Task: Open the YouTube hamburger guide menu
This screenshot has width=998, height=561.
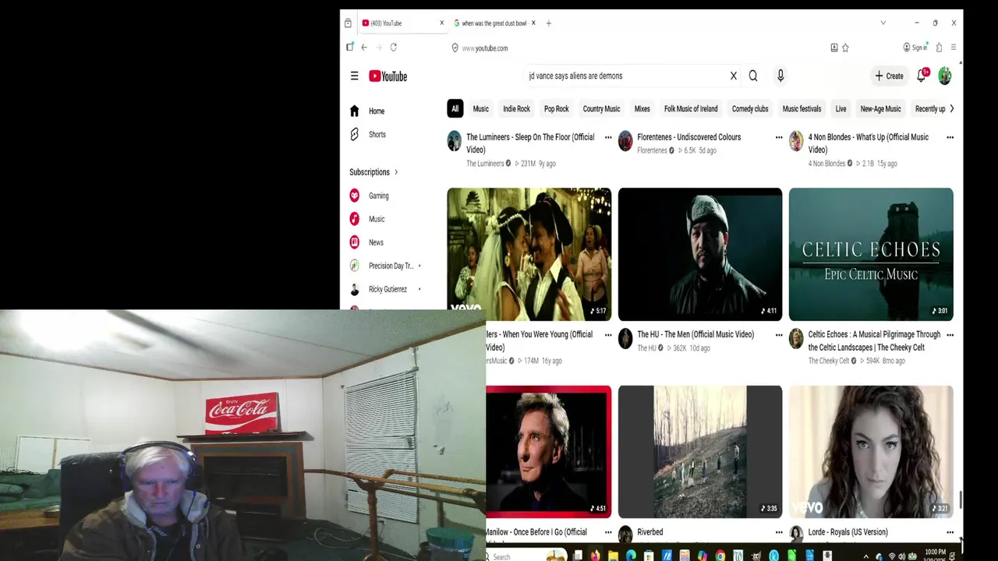Action: (x=354, y=76)
